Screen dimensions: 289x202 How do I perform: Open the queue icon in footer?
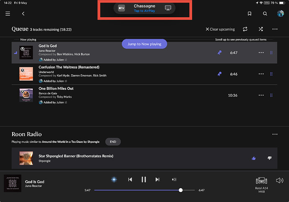pos(174,179)
